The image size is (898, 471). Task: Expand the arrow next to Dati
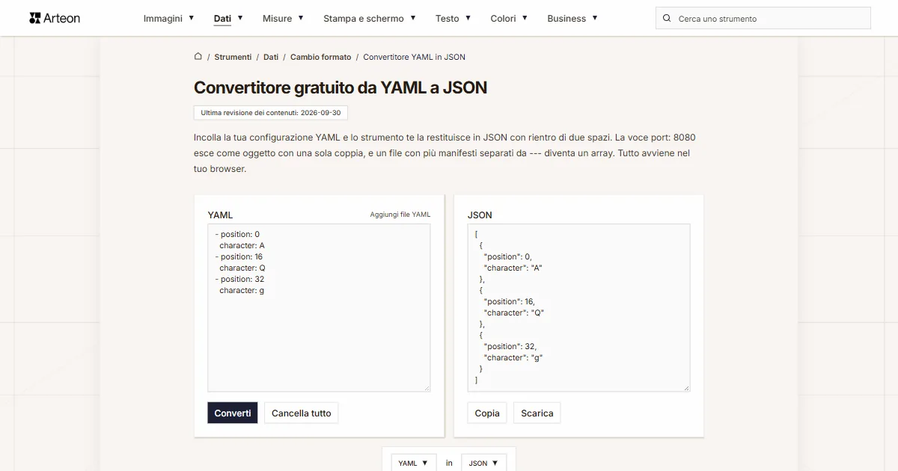point(240,17)
